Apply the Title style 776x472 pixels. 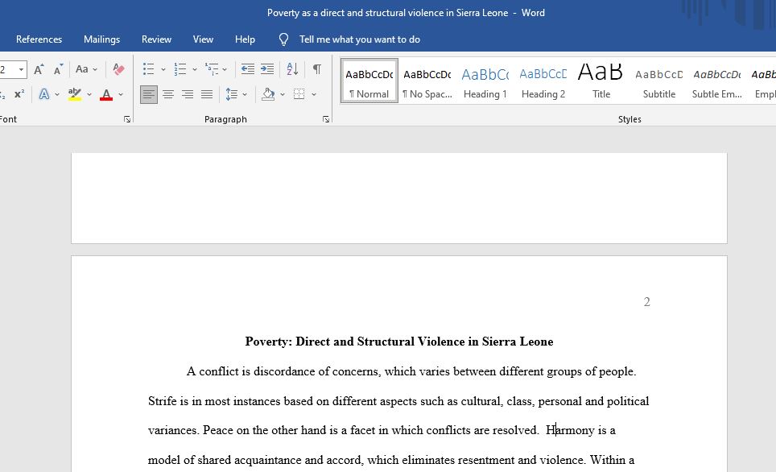point(601,81)
